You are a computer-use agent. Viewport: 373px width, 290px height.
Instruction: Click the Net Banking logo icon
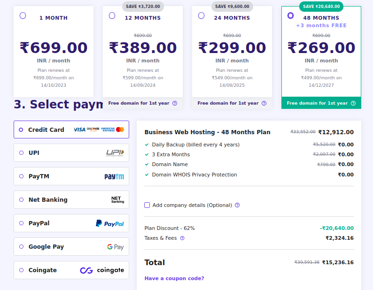click(117, 200)
